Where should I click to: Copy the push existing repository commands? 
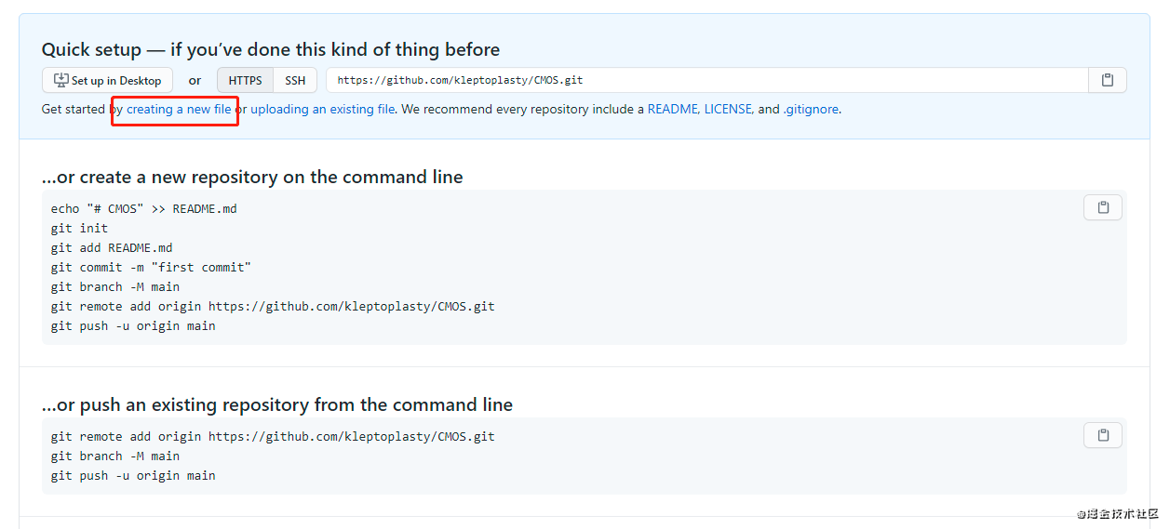coord(1102,435)
